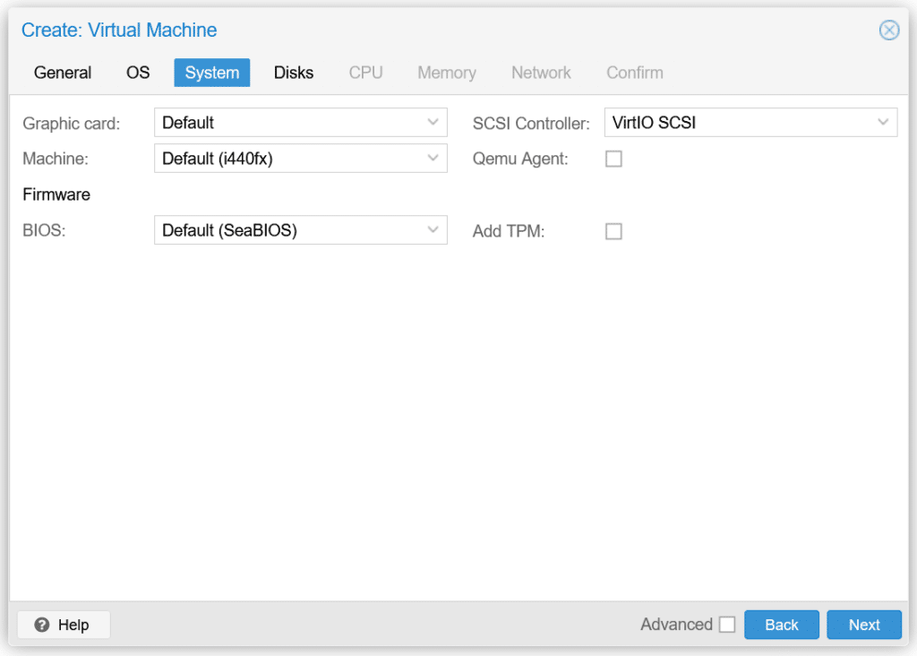Image resolution: width=917 pixels, height=656 pixels.
Task: Click the SCSI Controller label
Action: tap(530, 124)
